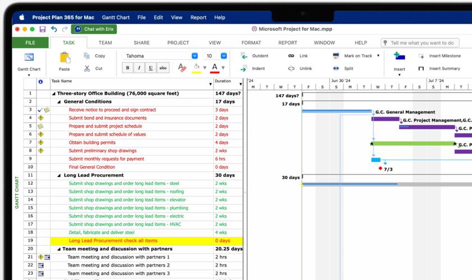Click the Clear Formatting eraser icon
Screen dimensions: 472x280
coord(182,68)
